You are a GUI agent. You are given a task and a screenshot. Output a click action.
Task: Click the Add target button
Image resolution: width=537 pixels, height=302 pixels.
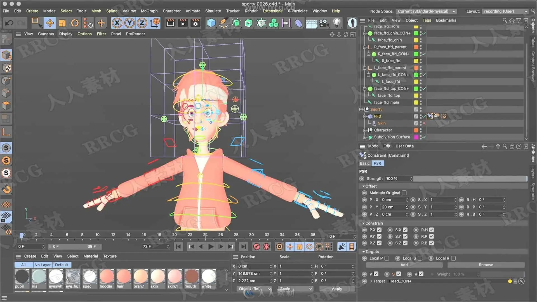click(x=404, y=265)
